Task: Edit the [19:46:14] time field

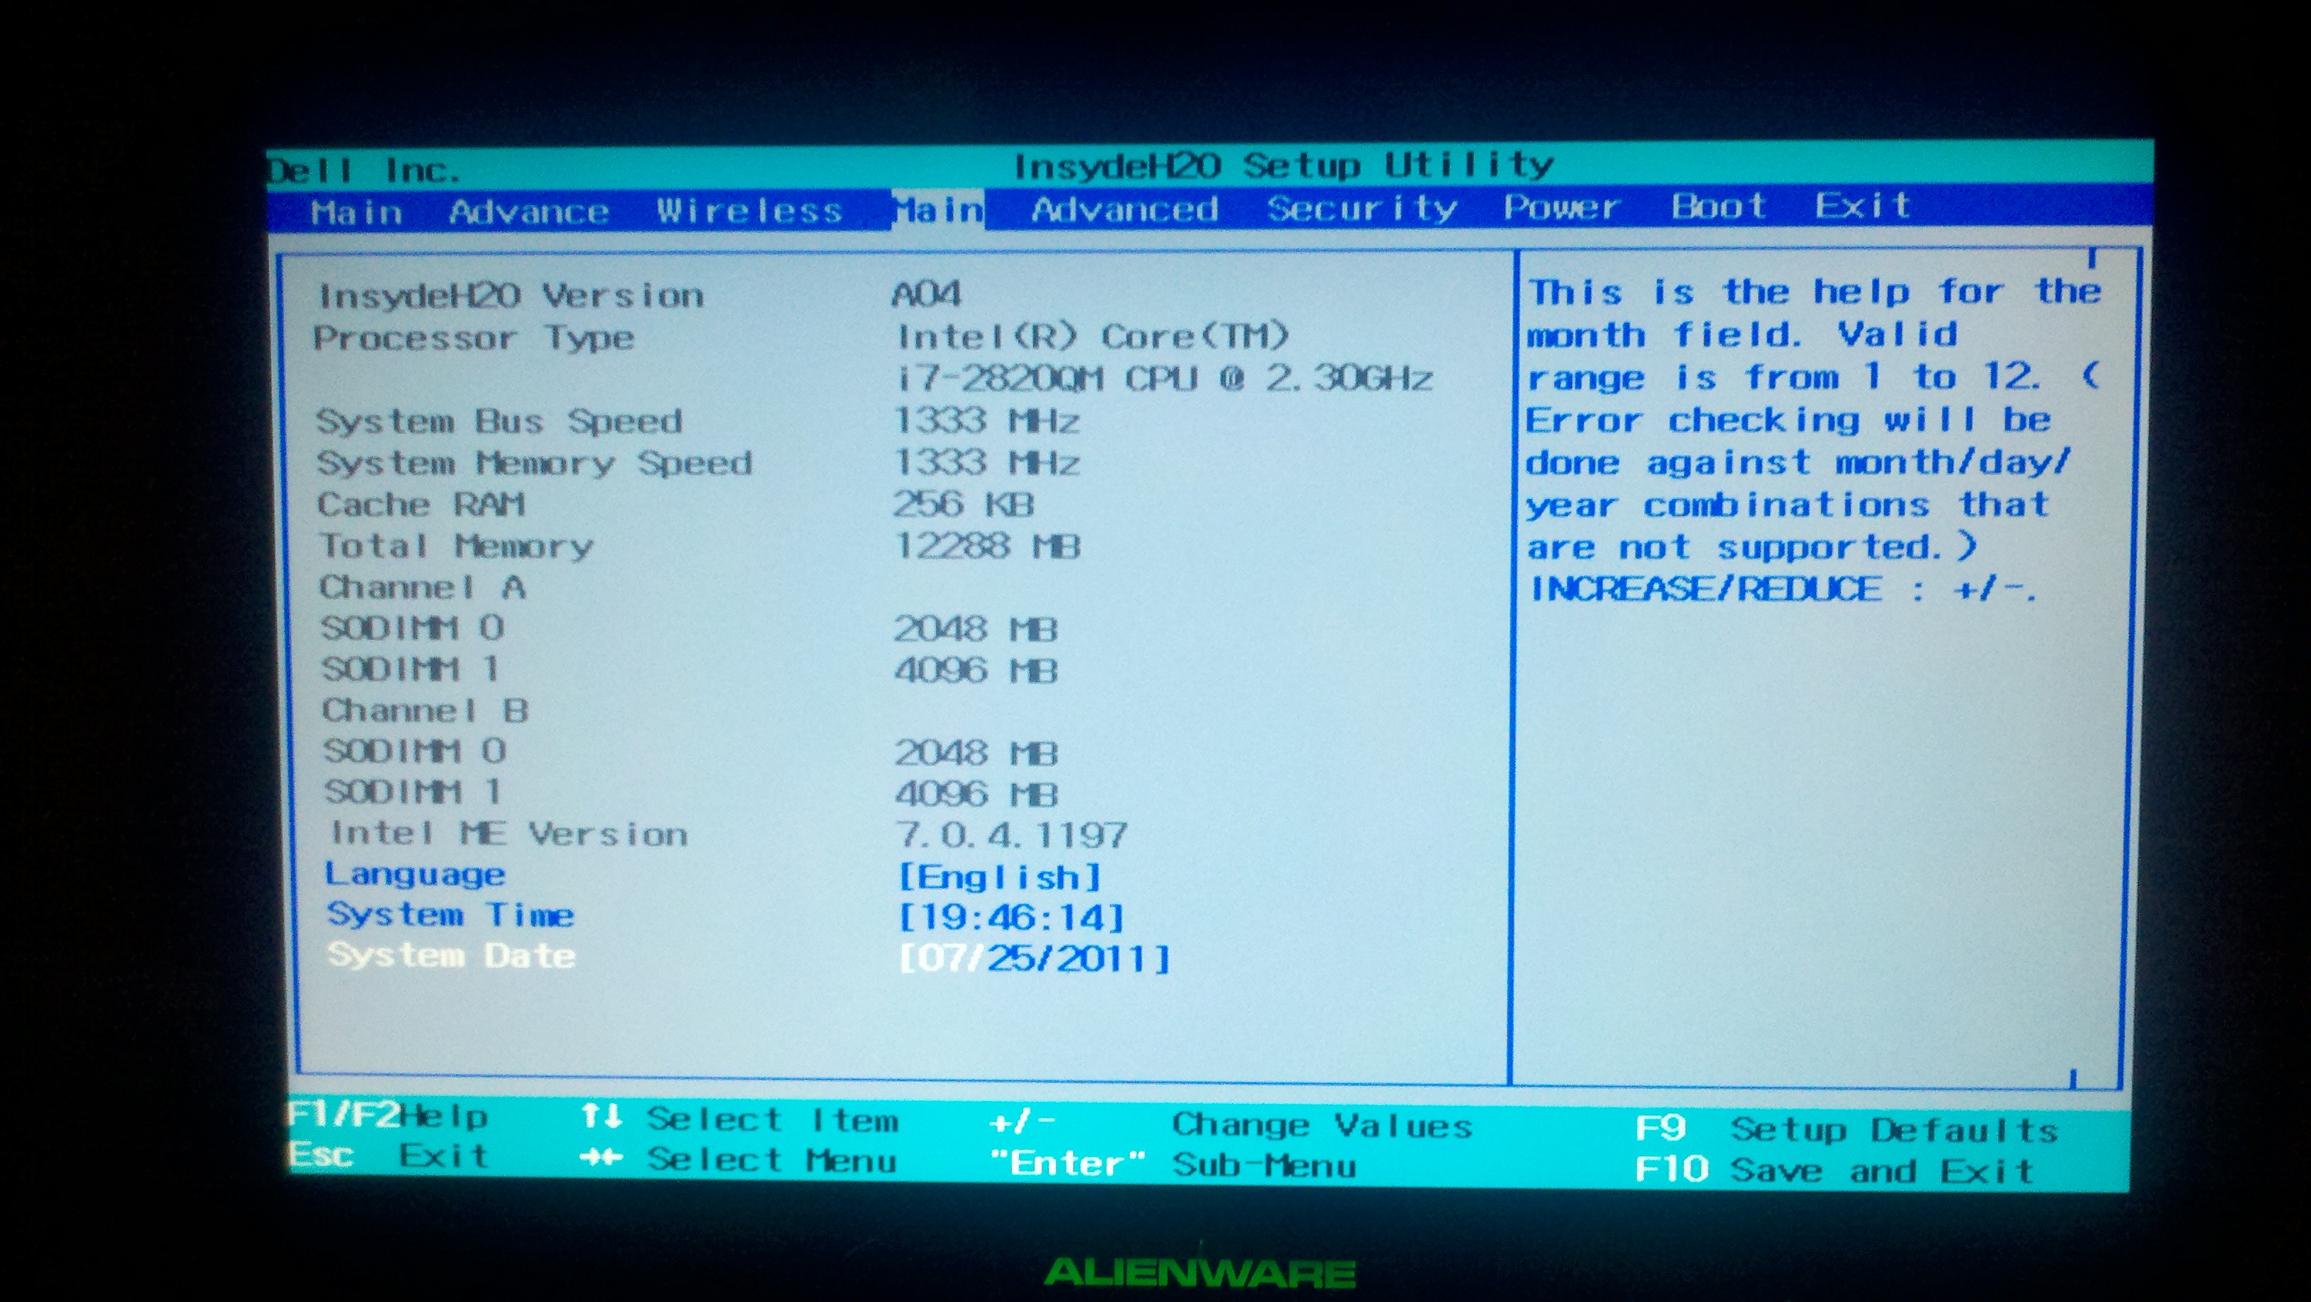Action: [x=1011, y=917]
